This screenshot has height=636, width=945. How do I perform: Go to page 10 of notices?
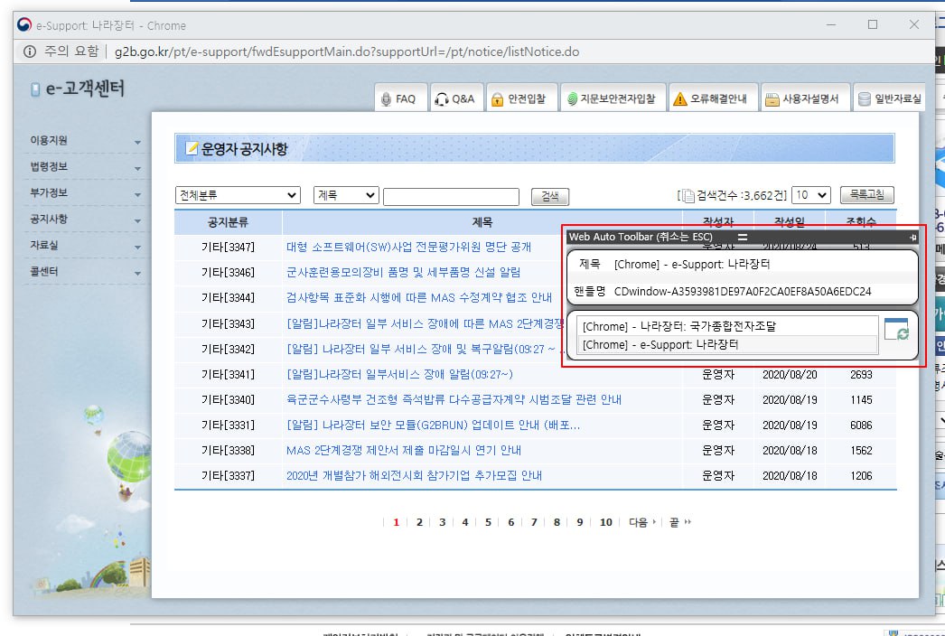point(605,523)
